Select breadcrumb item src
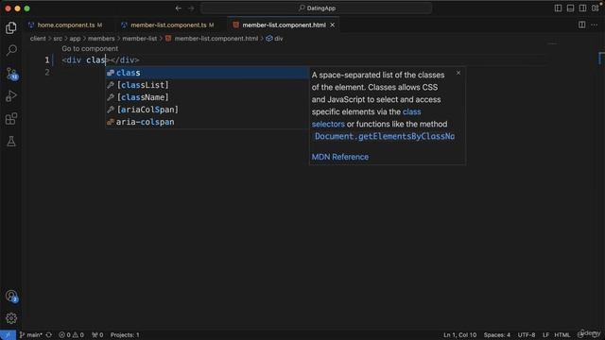 tap(58, 39)
